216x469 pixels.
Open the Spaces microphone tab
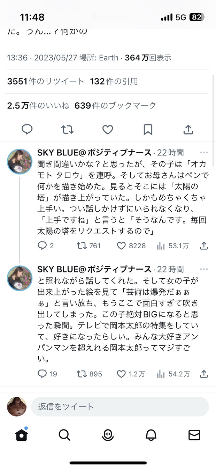coord(108,435)
